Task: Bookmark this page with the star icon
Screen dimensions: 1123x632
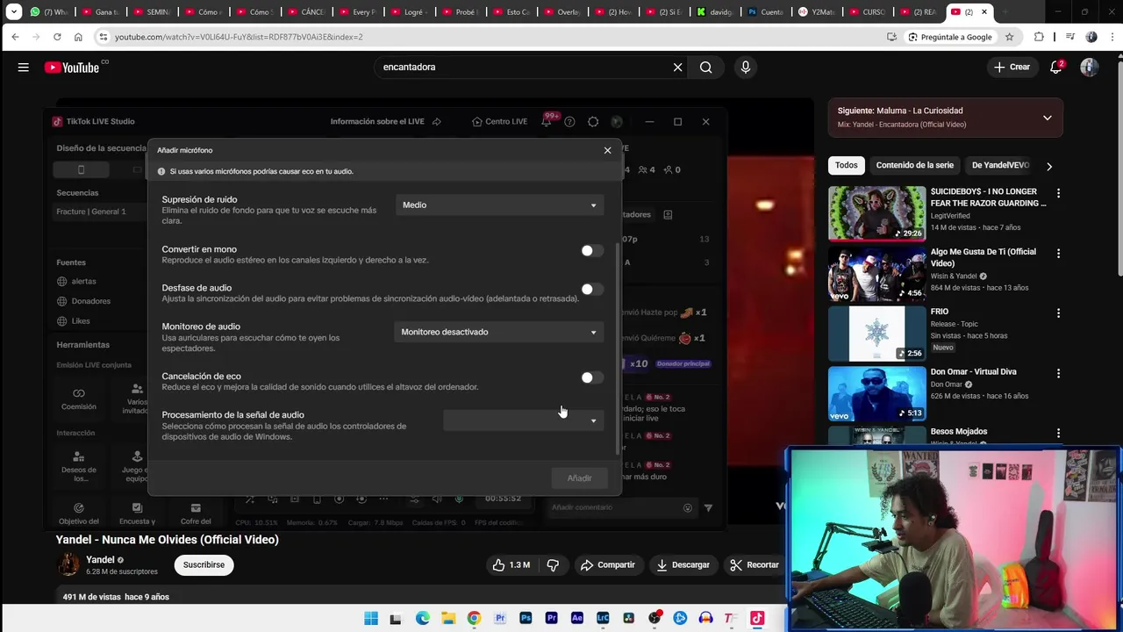Action: (1009, 37)
